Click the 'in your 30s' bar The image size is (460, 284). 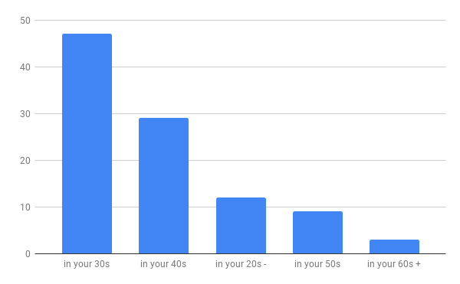(87, 143)
